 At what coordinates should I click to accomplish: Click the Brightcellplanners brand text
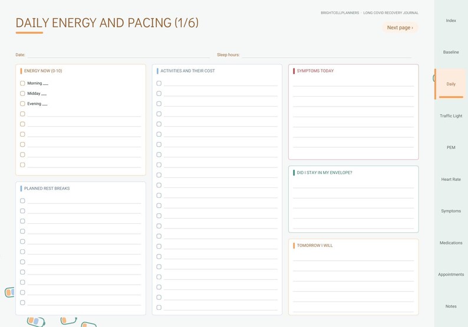[340, 13]
